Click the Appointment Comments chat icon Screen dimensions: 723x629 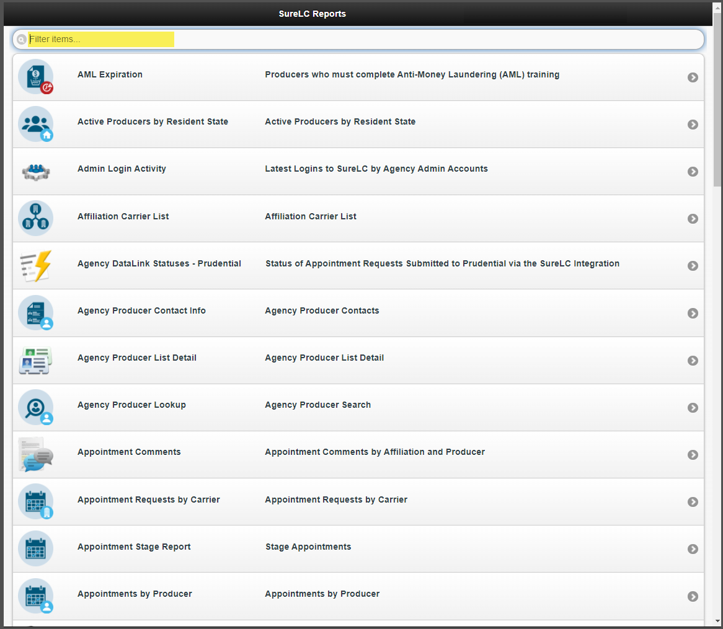[36, 454]
